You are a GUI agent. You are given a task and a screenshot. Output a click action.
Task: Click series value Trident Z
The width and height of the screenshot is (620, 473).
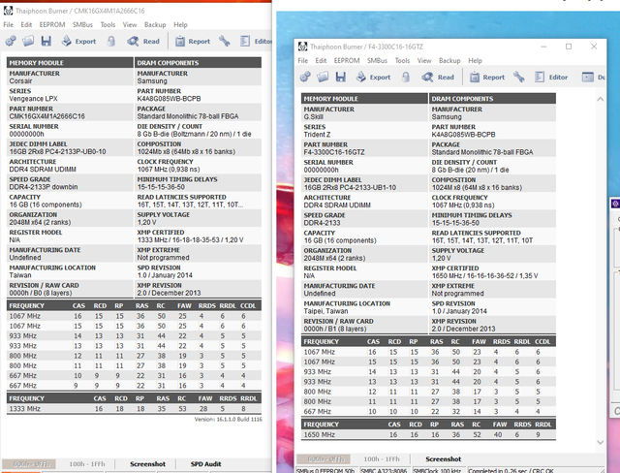[x=317, y=135]
